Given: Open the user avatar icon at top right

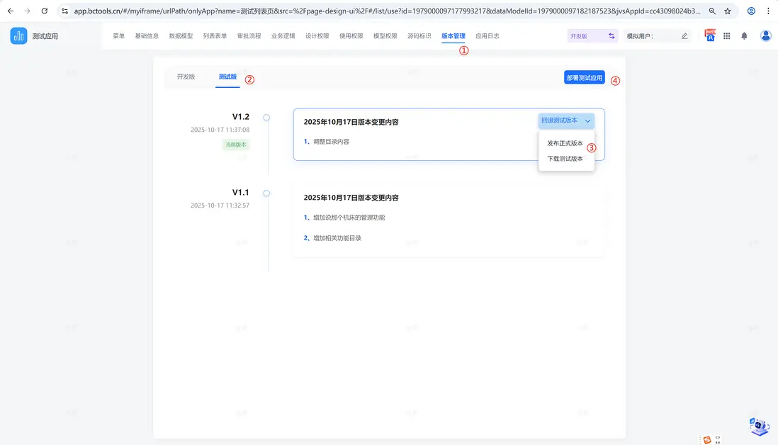Looking at the screenshot, I should pos(765,35).
